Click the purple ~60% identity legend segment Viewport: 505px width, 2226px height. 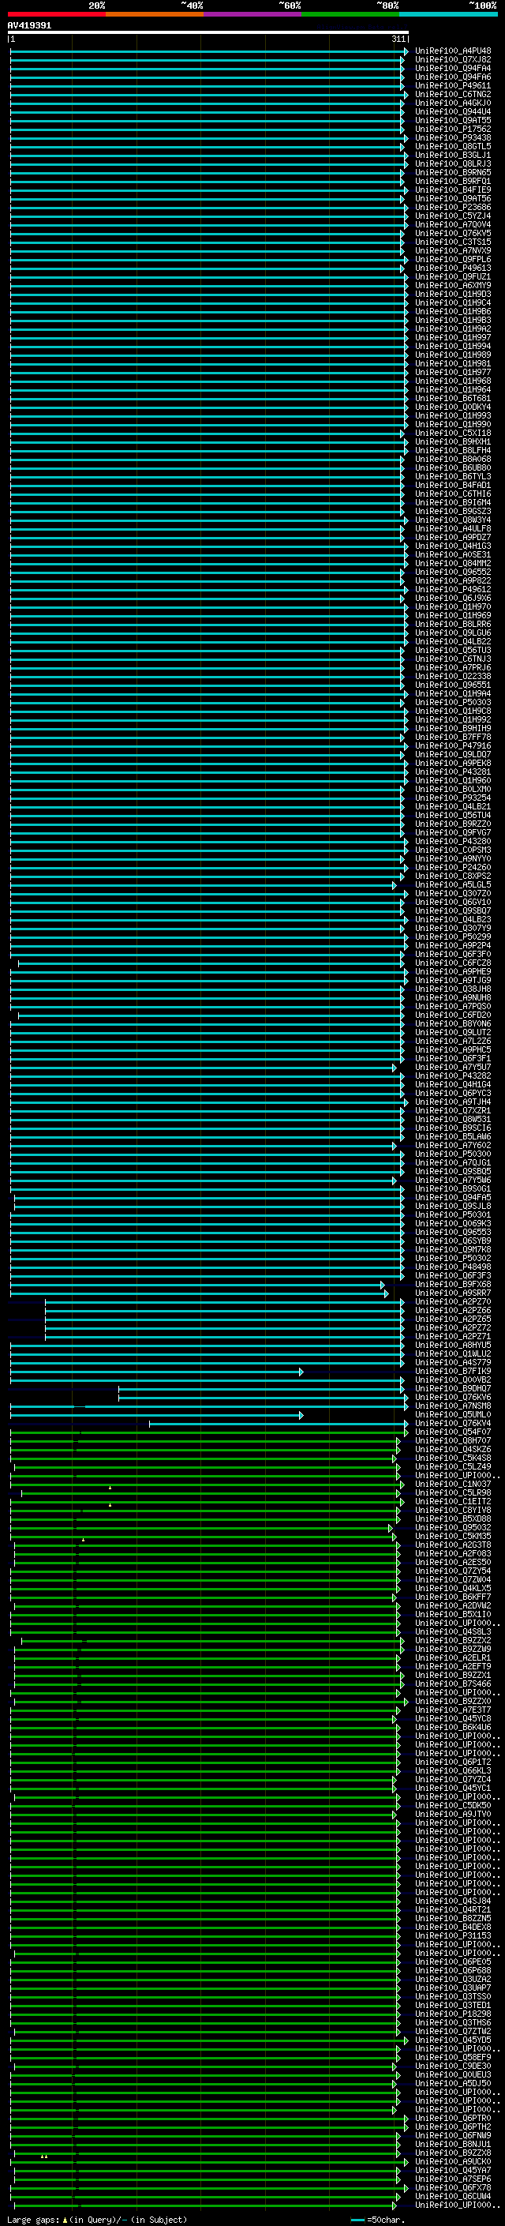[x=252, y=14]
